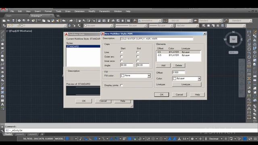Open the element Color ByLayer dropdown

pos(199,79)
